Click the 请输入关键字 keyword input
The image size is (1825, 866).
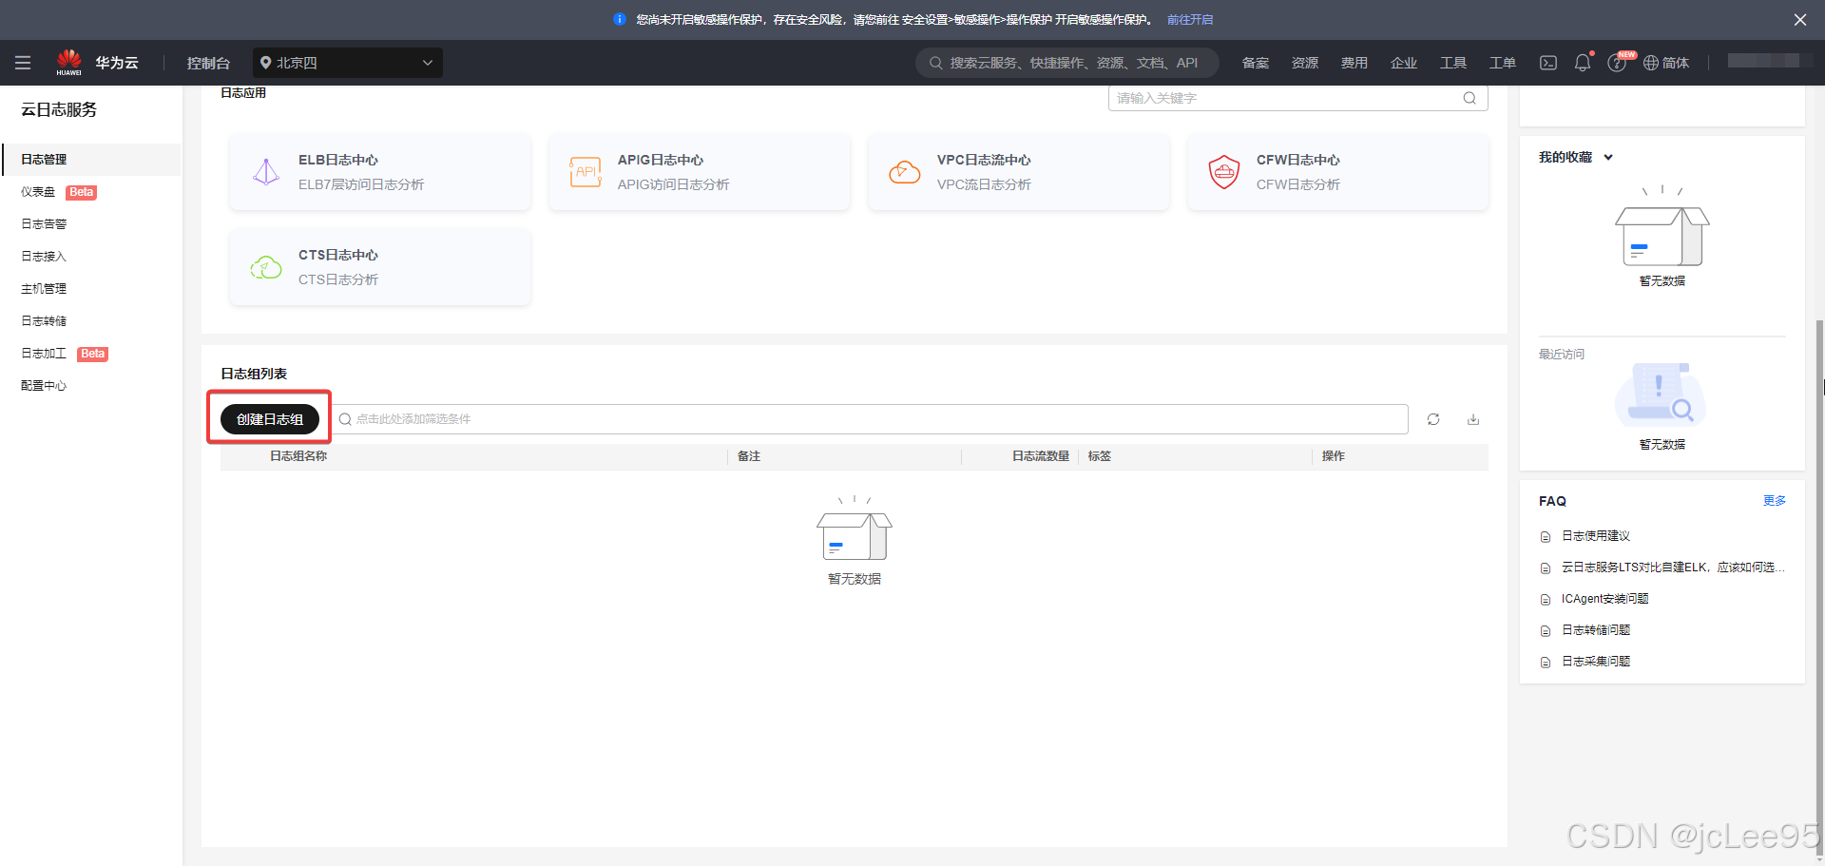[x=1298, y=98]
